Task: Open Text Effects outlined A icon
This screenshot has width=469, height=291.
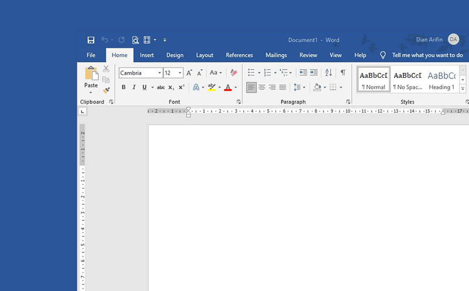Action: 196,87
